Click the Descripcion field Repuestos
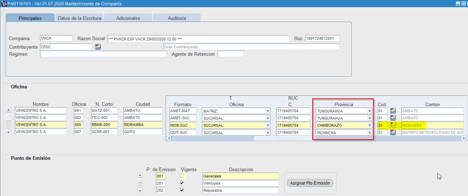468x196 pixels. point(241,190)
